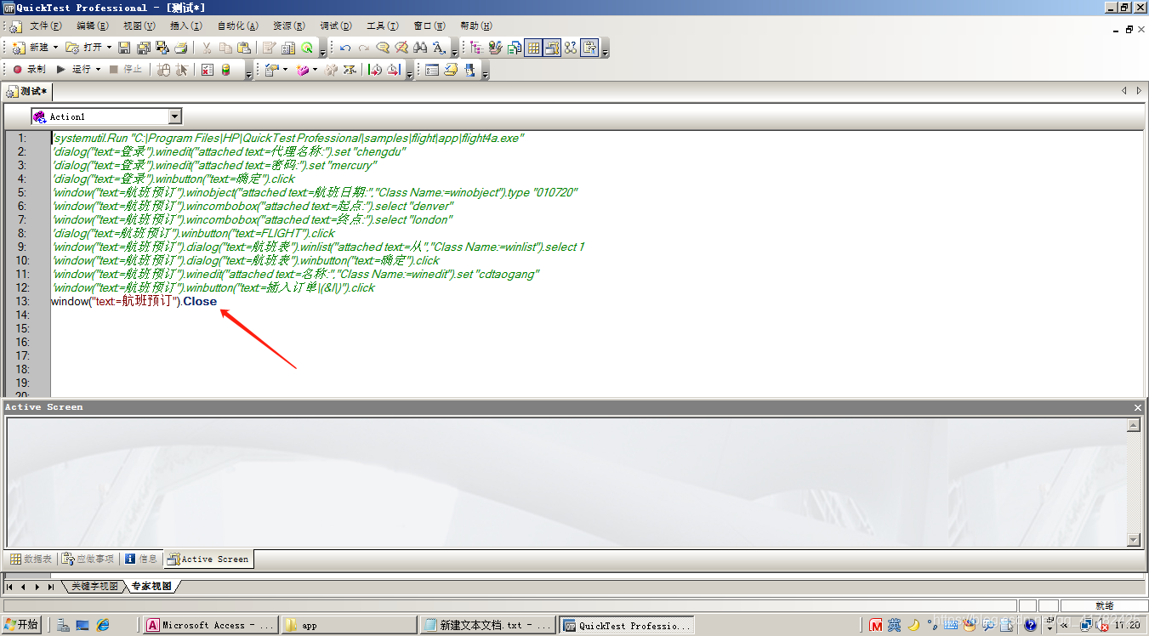The height and width of the screenshot is (636, 1149).
Task: Open the 自动化(A) menu
Action: click(x=238, y=26)
